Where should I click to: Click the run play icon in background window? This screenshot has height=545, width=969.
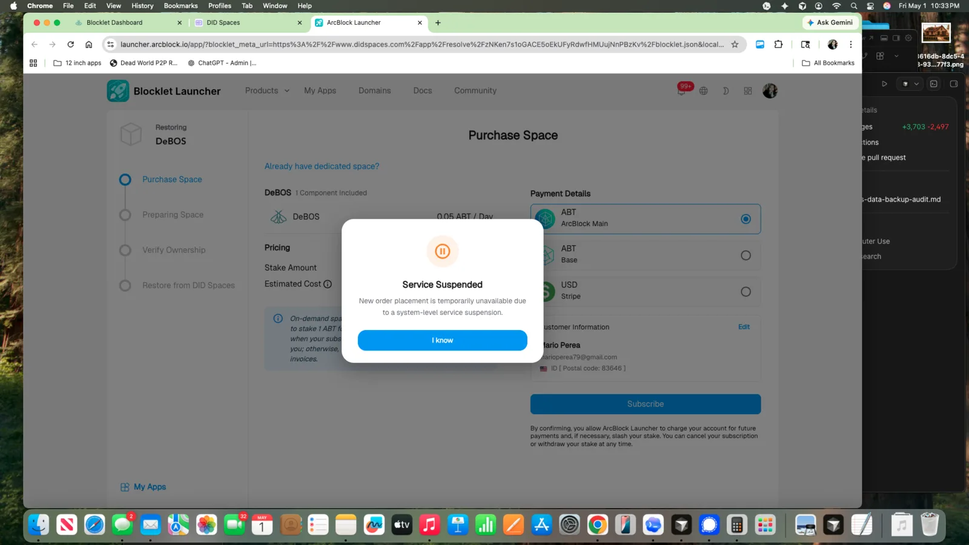point(884,84)
